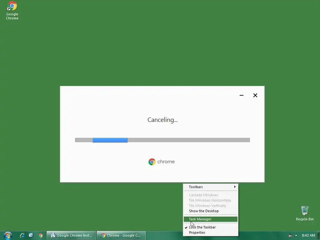The image size is (320, 240).
Task: Click the chrome logo in installer
Action: coord(162,162)
